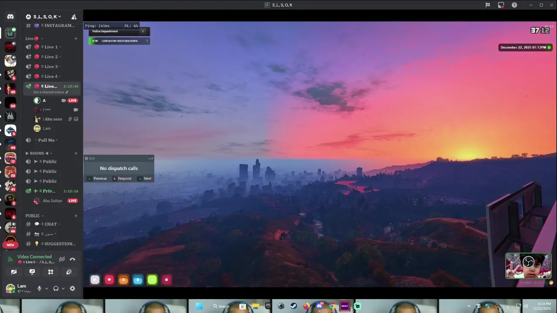Open the S96 server icon
The image size is (557, 313).
click(x=10, y=117)
